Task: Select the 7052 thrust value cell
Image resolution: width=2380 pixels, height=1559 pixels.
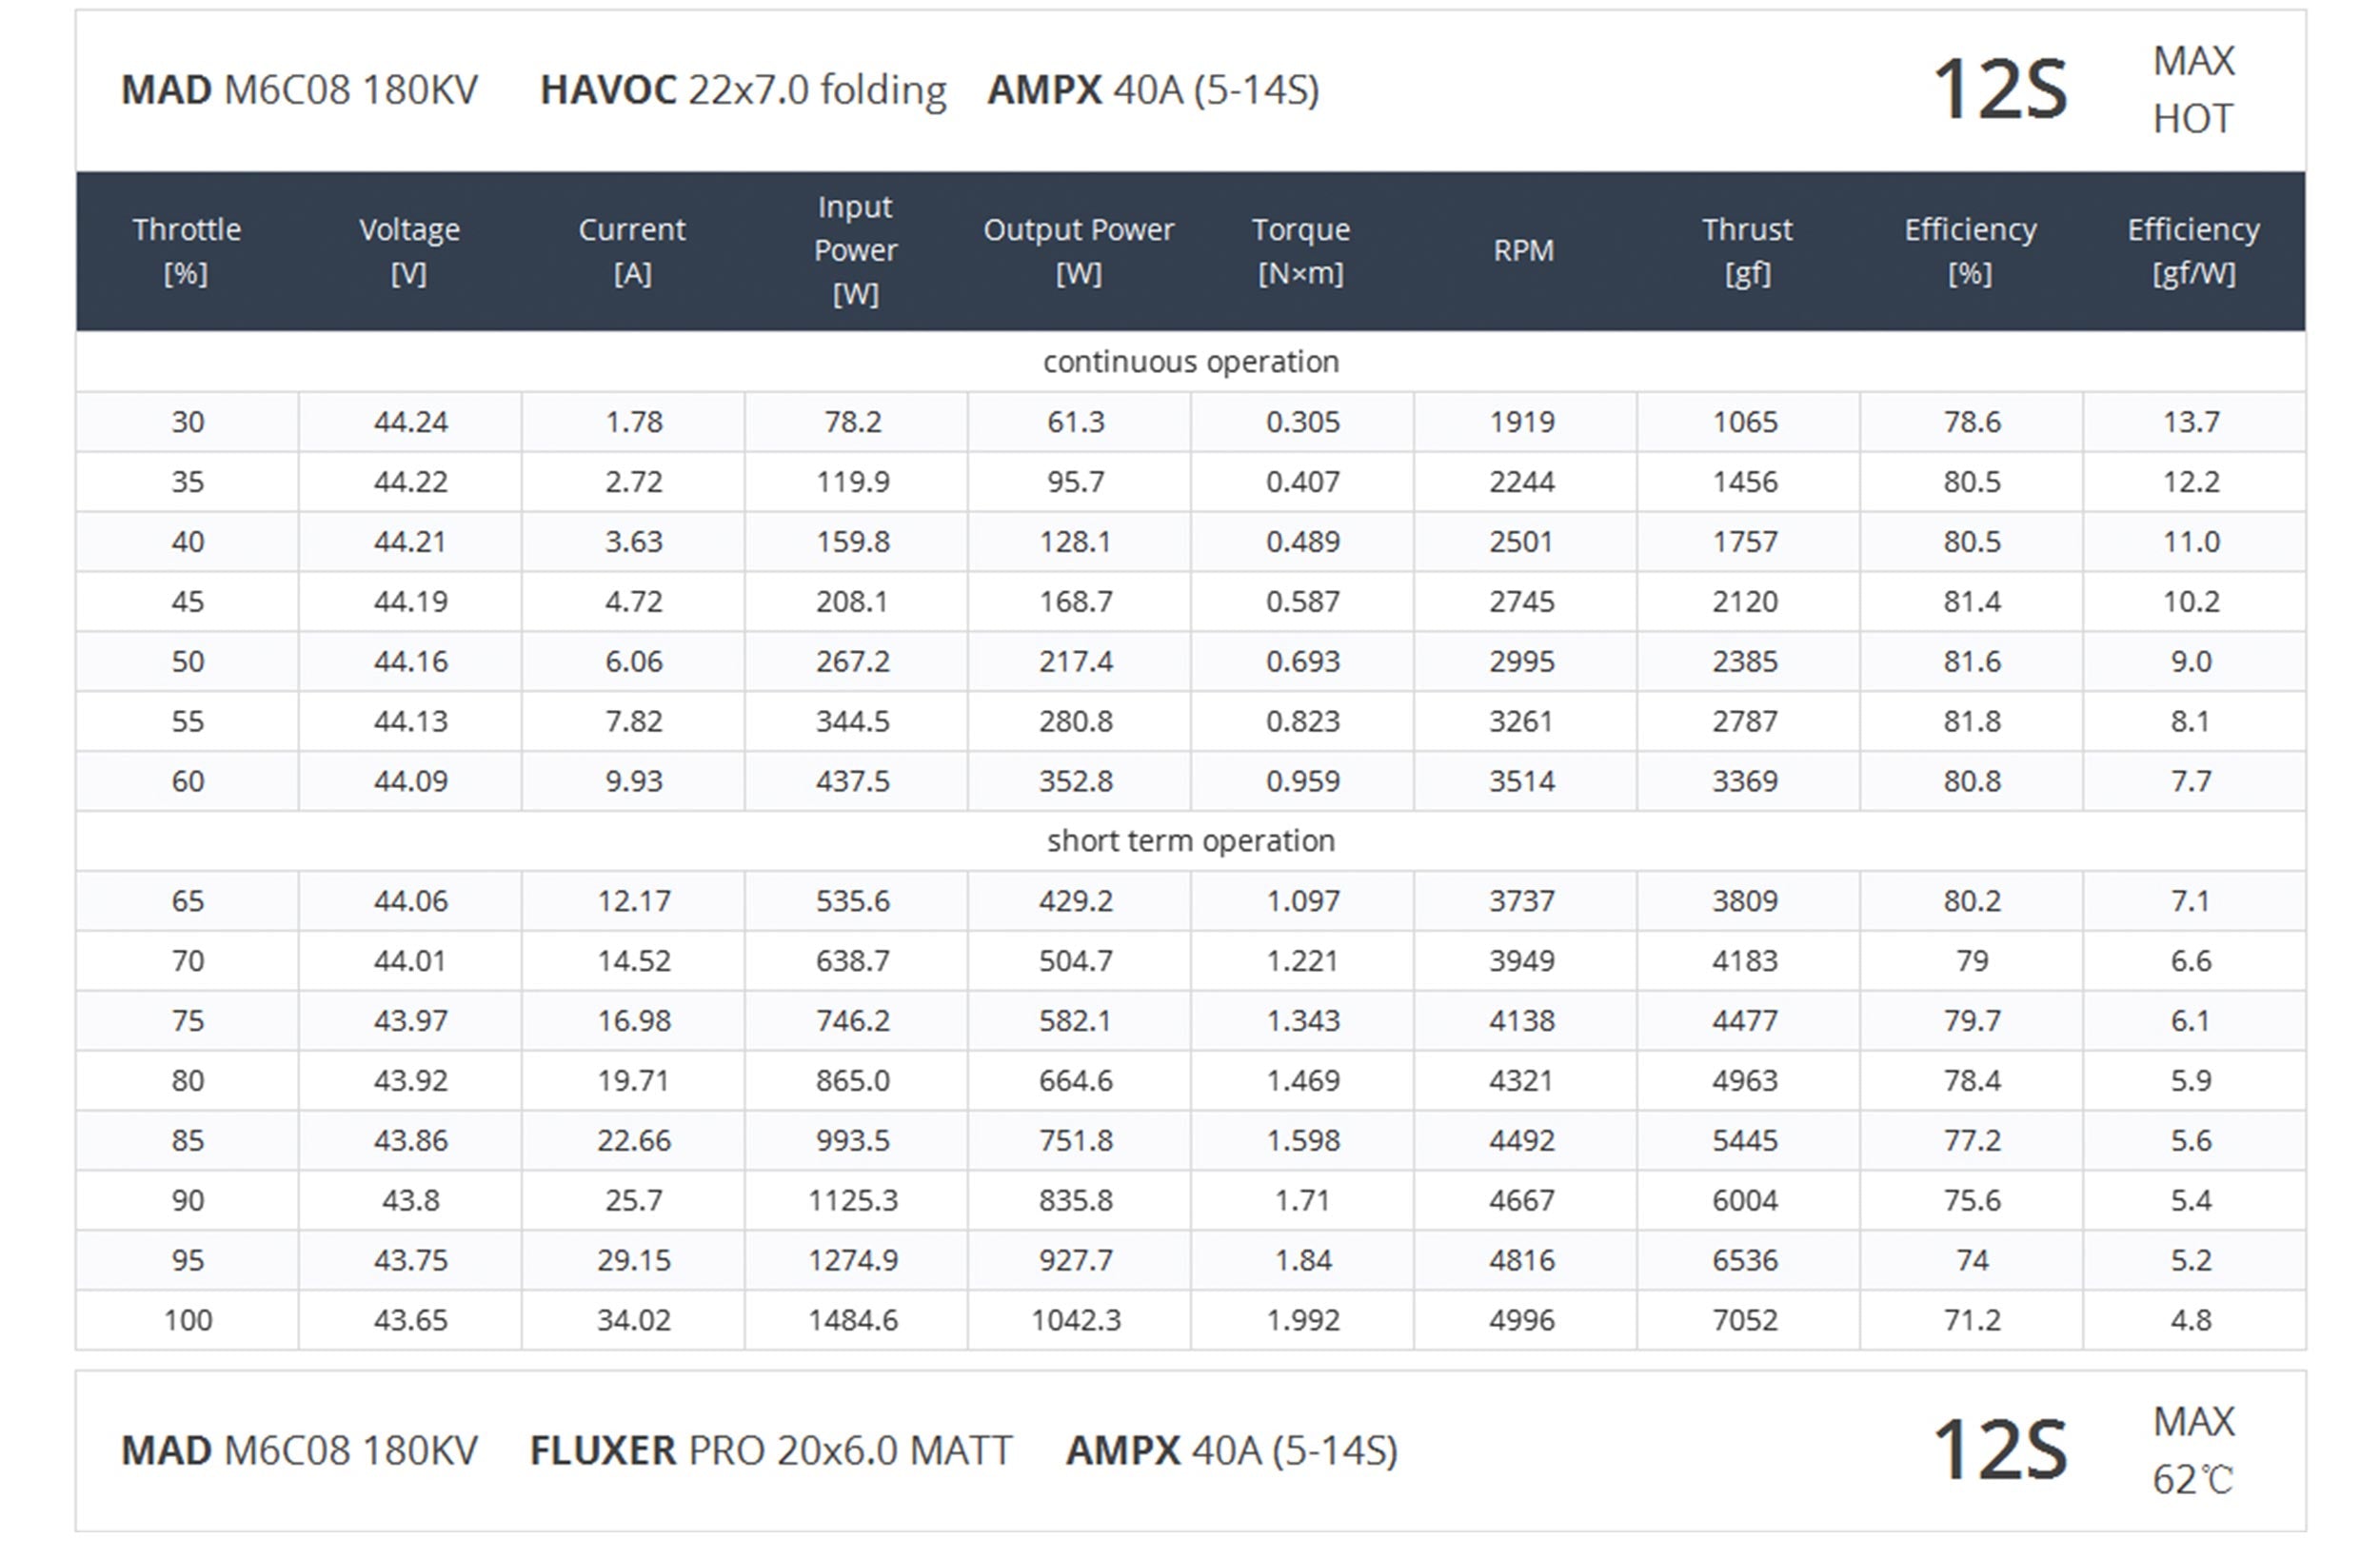Action: (1745, 1320)
